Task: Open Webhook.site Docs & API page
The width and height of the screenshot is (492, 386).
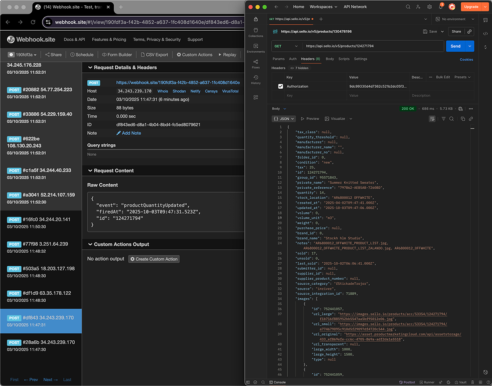Action: 74,39
